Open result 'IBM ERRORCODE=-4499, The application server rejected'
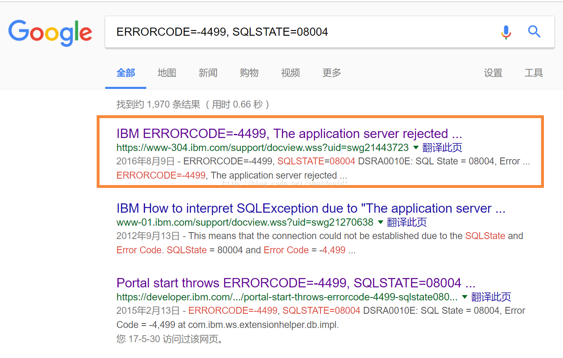This screenshot has height=358, width=563. [x=289, y=134]
